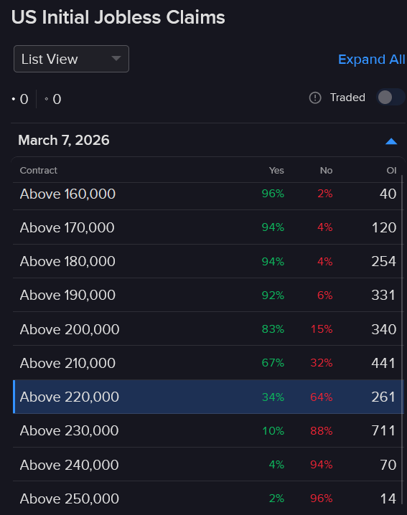Click 67% Yes on Above 210,000
407x515 pixels.
[x=273, y=363]
